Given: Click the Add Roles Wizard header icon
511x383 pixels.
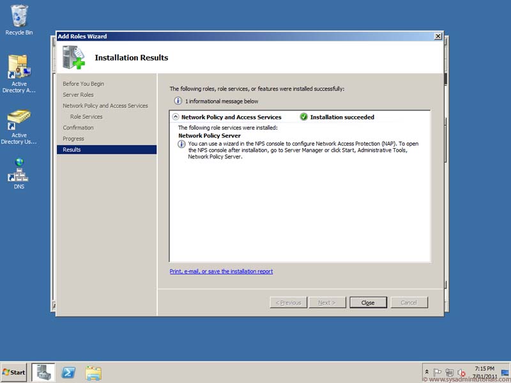Looking at the screenshot, I should (x=73, y=57).
